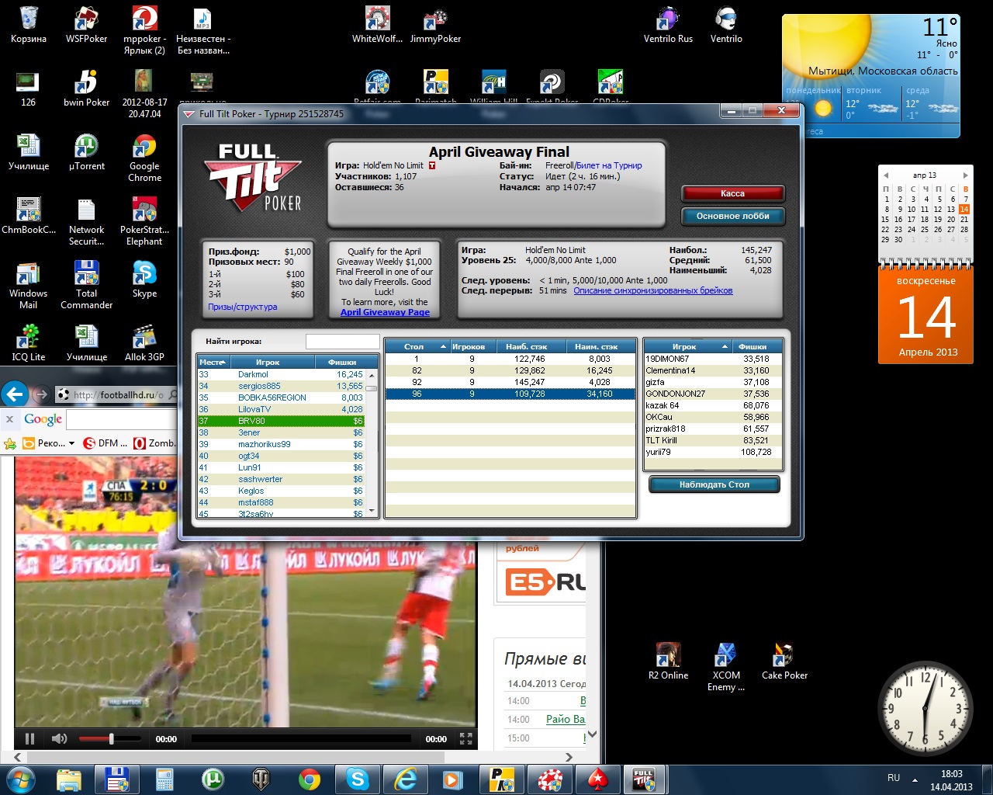Click the PokerStars icon on the taskbar
The width and height of the screenshot is (993, 795).
pos(597,779)
